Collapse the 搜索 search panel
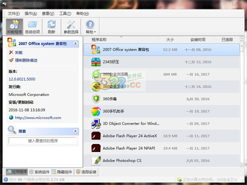This screenshot has width=247, height=185. 76,131
